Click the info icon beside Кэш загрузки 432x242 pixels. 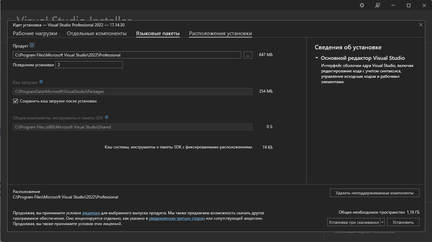pos(41,82)
